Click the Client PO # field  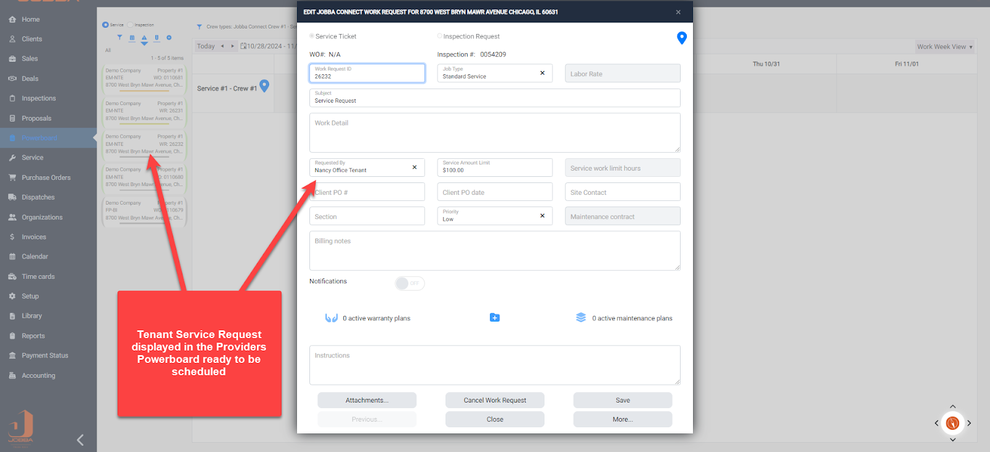pyautogui.click(x=367, y=192)
